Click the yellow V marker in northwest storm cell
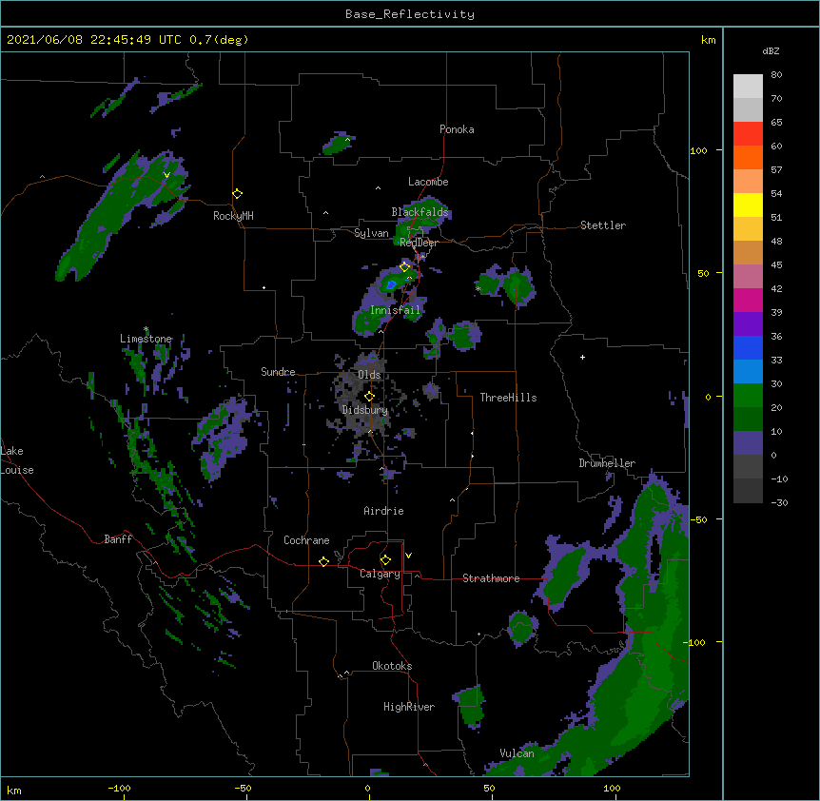This screenshot has width=820, height=801. (166, 175)
